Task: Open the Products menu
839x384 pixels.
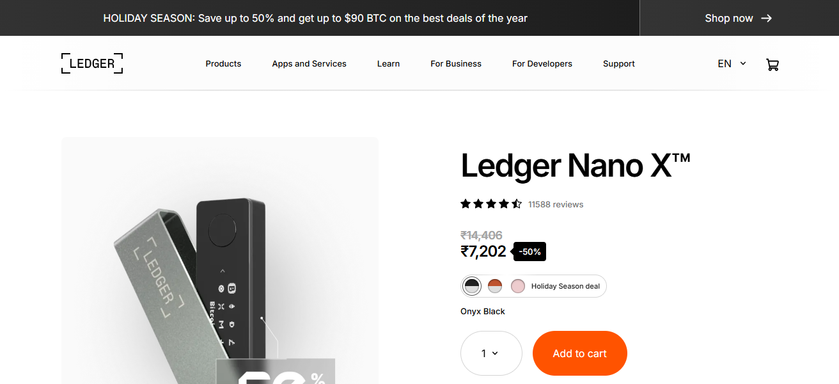Action: pos(223,63)
